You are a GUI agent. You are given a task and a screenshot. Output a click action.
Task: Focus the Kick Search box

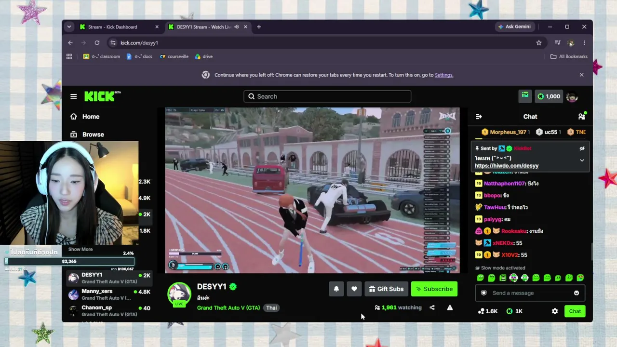click(327, 96)
